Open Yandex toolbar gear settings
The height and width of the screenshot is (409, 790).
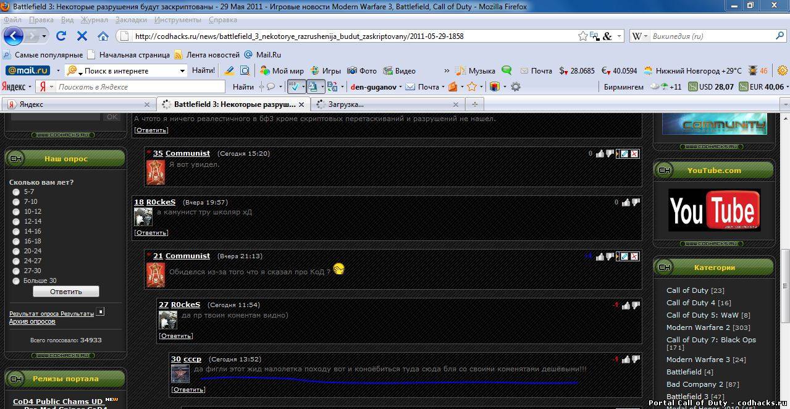click(516, 87)
